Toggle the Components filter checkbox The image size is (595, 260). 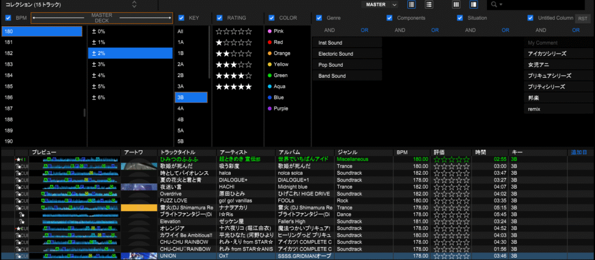pyautogui.click(x=389, y=18)
